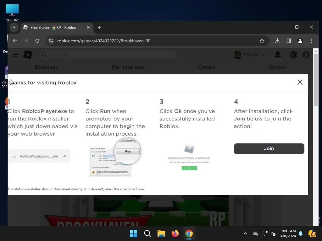Open the Robux hexagon icon

coord(293,55)
